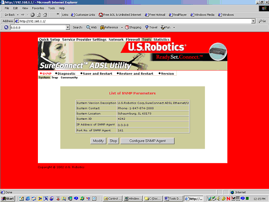Open the Network page
The image size is (269, 202).
(x=116, y=40)
